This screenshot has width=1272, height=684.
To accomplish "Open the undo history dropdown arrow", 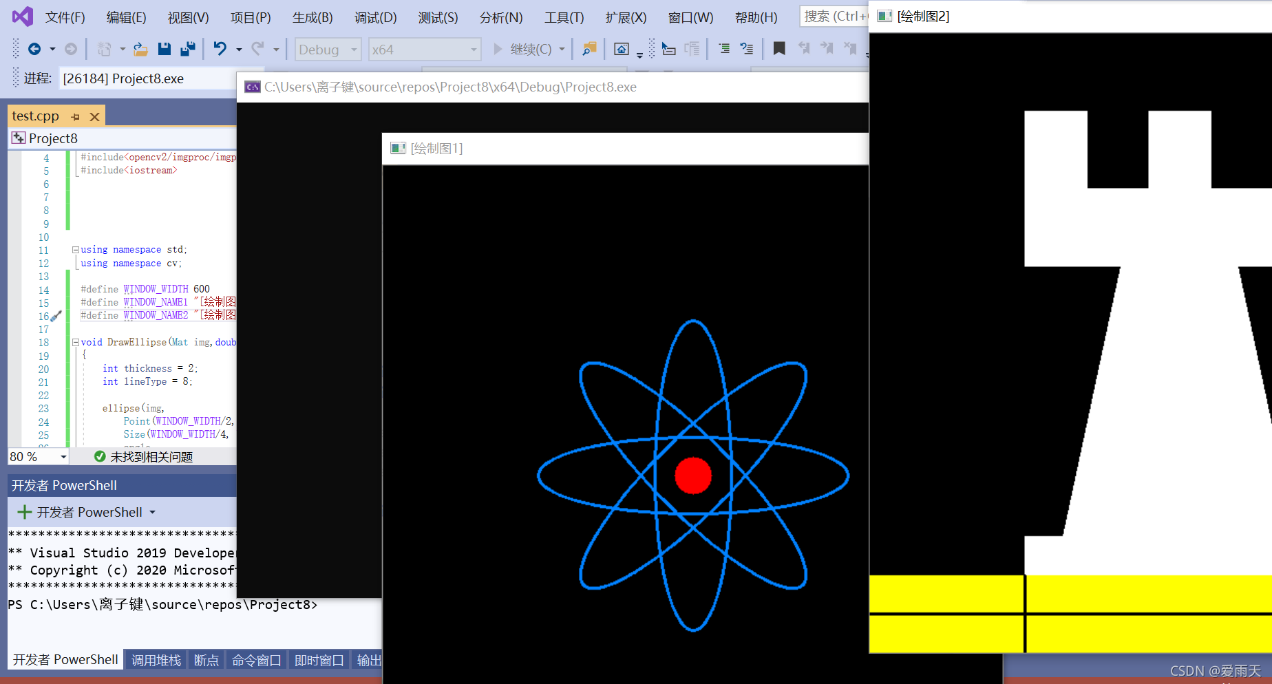I will tap(239, 50).
